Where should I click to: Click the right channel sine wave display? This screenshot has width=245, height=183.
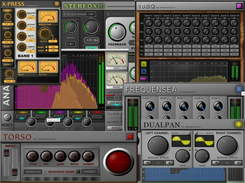tap(204, 141)
